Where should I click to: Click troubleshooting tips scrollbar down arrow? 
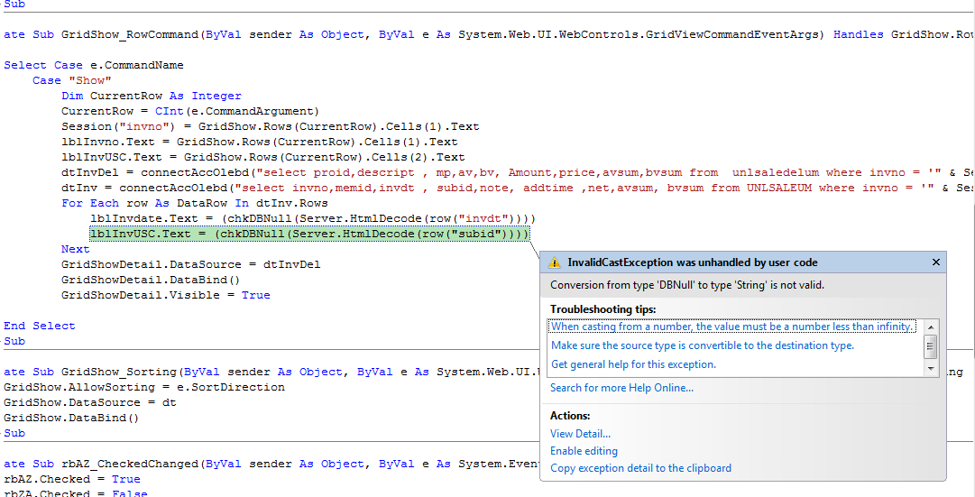point(931,369)
